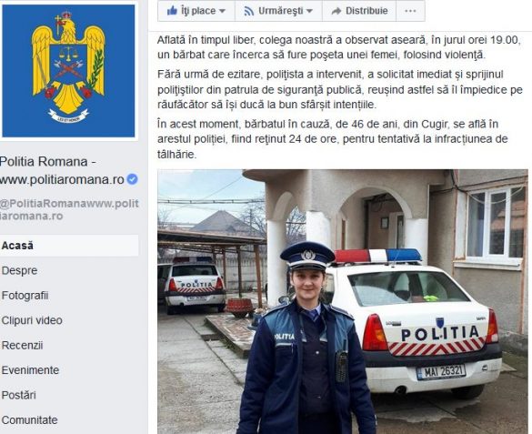Image resolution: width=532 pixels, height=434 pixels.
Task: Expand the Îți place dropdown arrow
Action: click(222, 11)
